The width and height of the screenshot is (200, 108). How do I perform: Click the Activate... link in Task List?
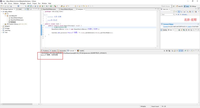pyautogui.click(x=185, y=14)
